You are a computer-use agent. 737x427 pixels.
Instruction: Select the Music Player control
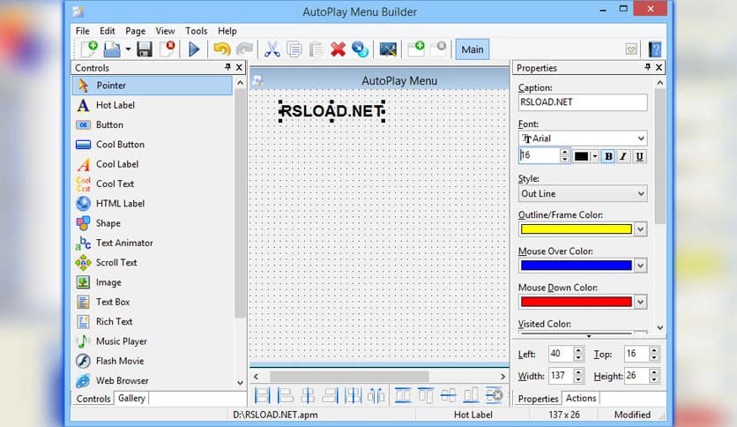[153, 341]
